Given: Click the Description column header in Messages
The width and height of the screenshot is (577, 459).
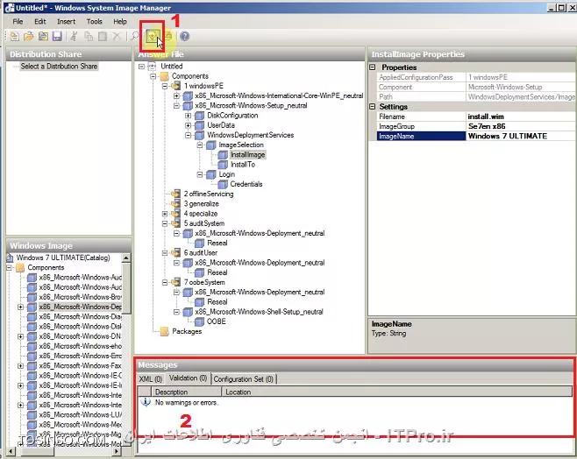Looking at the screenshot, I should (186, 392).
